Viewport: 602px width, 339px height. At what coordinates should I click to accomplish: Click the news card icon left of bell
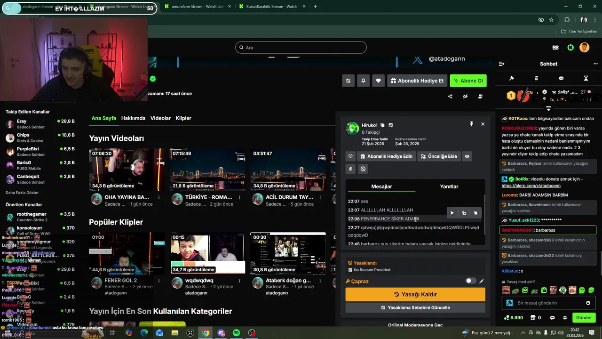click(348, 81)
